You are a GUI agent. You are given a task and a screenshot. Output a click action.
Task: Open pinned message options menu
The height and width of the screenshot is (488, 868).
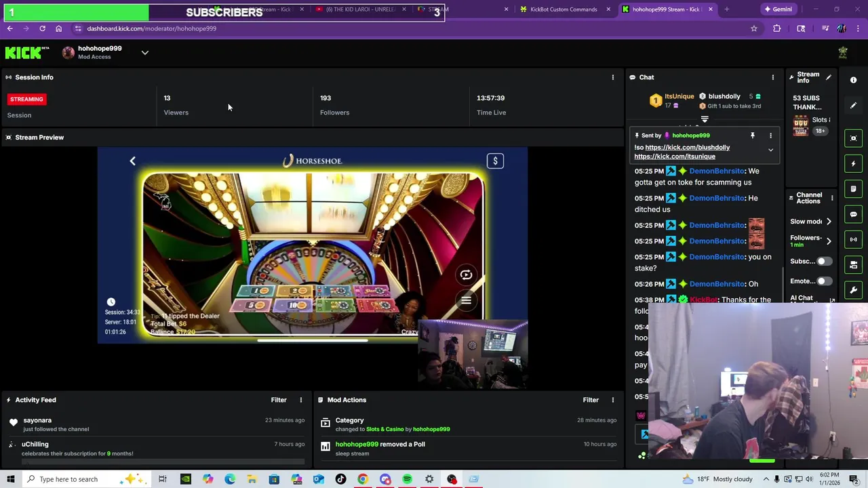coord(770,136)
